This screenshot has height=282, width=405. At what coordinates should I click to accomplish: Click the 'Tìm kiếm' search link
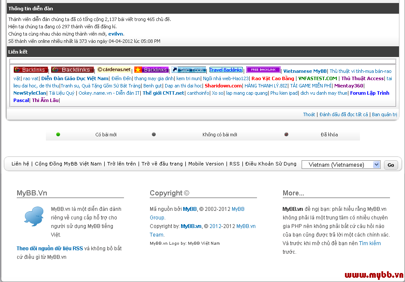pos(370,243)
